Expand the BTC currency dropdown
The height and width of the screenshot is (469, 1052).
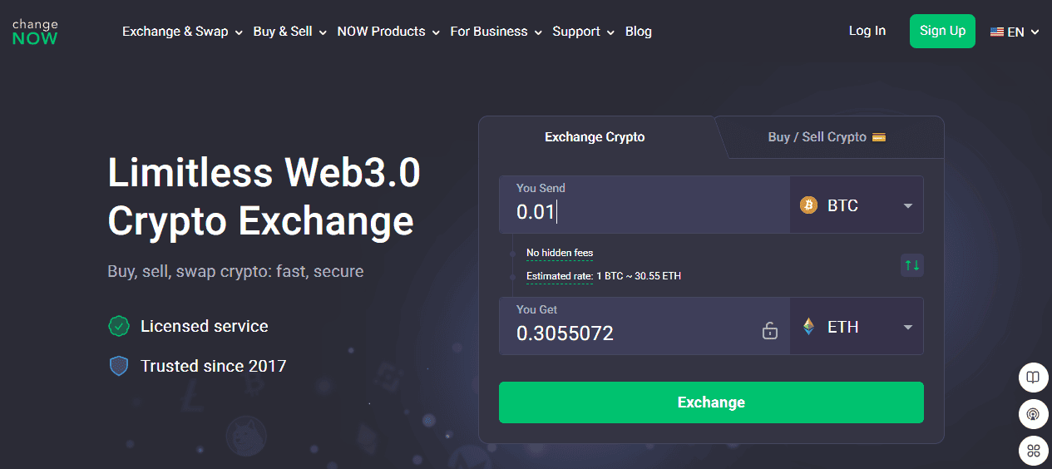coord(907,205)
